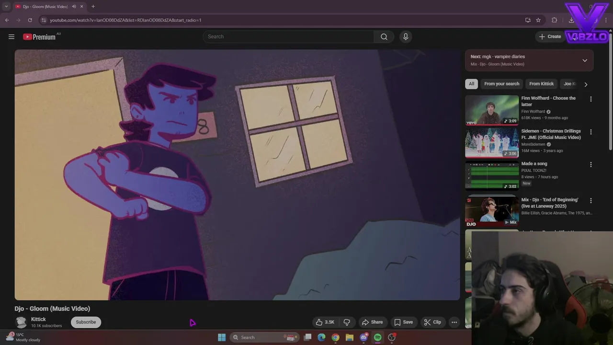Open options for End of Beginning mix

[590, 201]
